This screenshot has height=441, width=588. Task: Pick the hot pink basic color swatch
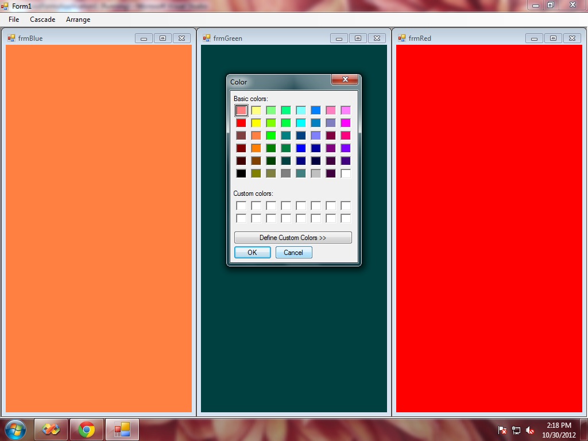[346, 136]
